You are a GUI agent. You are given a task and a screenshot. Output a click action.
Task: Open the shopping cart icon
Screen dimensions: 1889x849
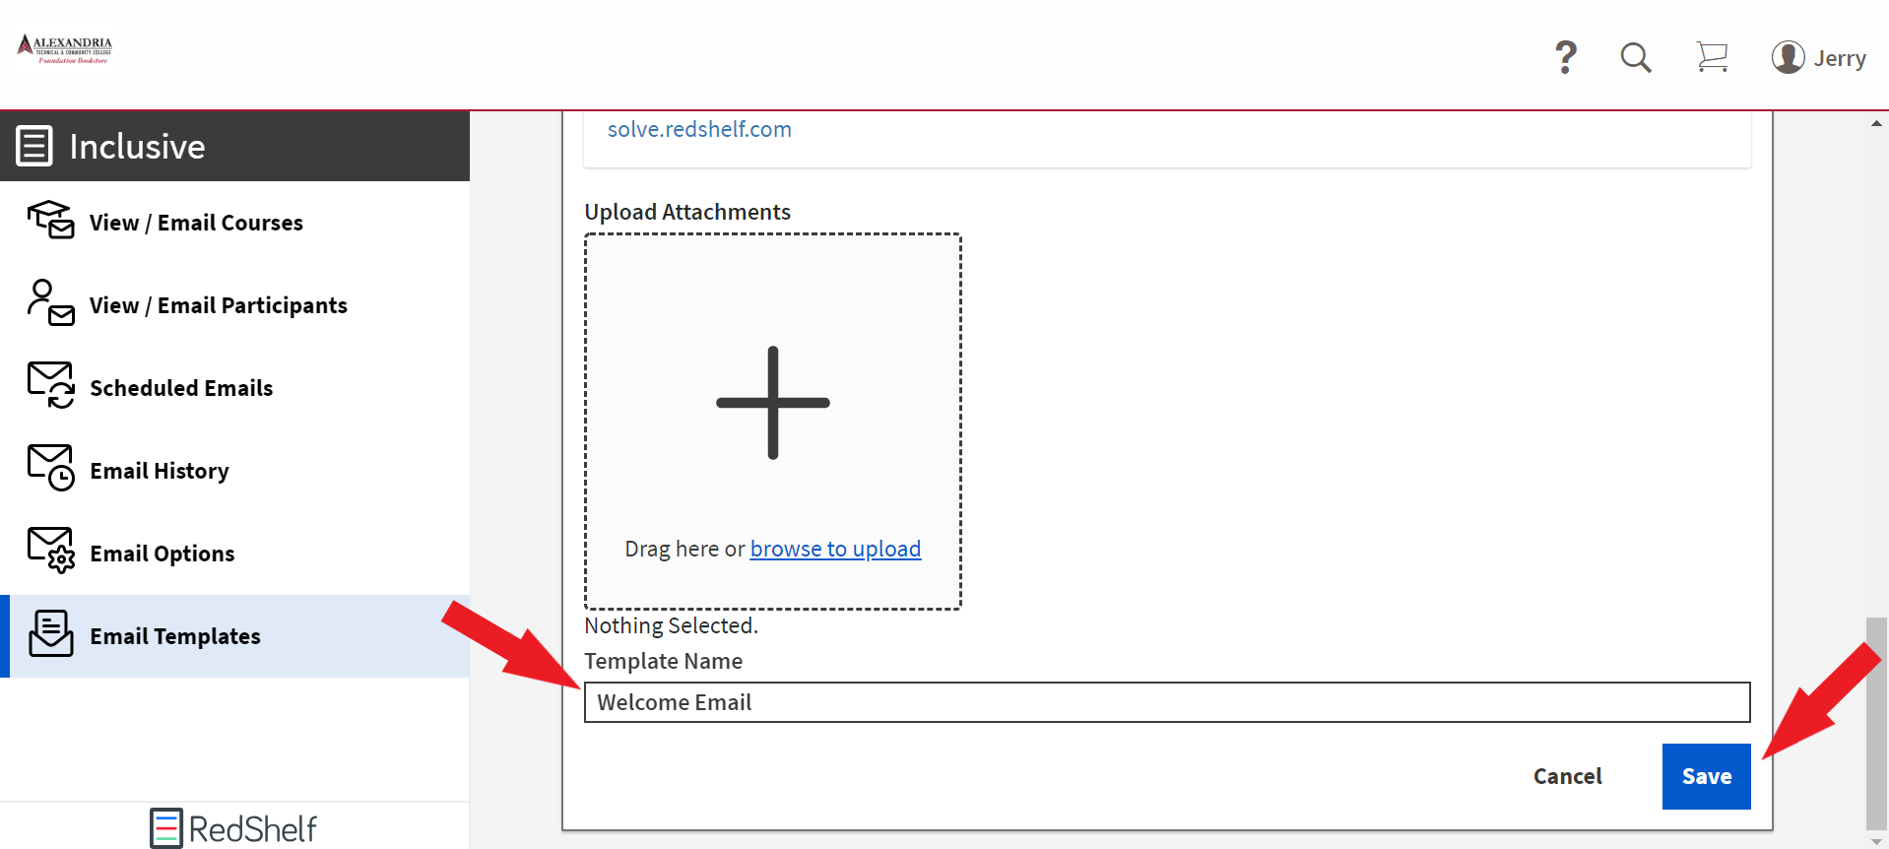pyautogui.click(x=1712, y=57)
